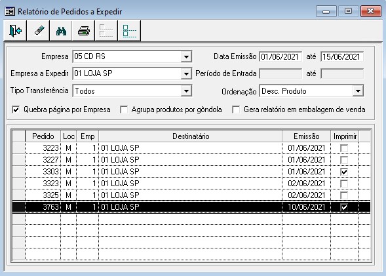This screenshot has height=276, width=386.
Task: Select pedido cell 3763
Action: [x=43, y=207]
